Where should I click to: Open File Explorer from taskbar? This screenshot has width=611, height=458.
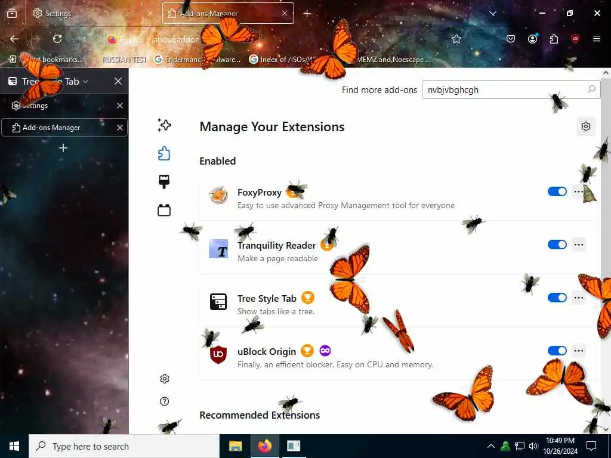pyautogui.click(x=235, y=446)
